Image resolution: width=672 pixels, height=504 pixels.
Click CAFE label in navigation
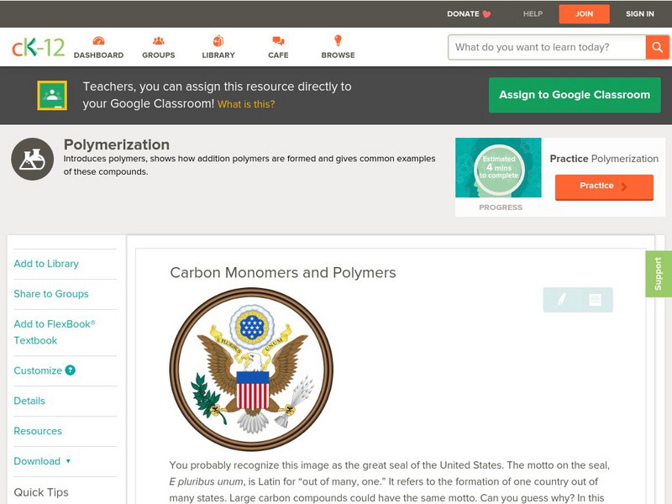[x=278, y=55]
